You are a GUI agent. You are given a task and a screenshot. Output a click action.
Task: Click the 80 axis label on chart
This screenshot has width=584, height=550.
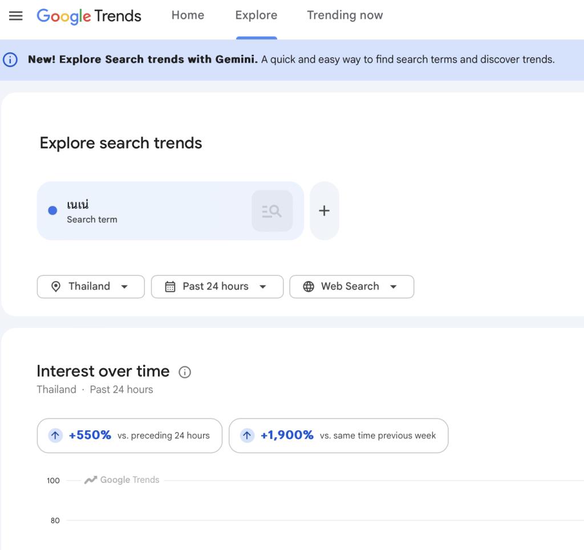(55, 520)
